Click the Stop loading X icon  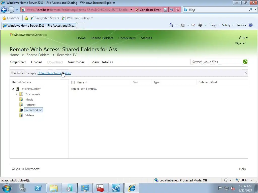point(178,10)
